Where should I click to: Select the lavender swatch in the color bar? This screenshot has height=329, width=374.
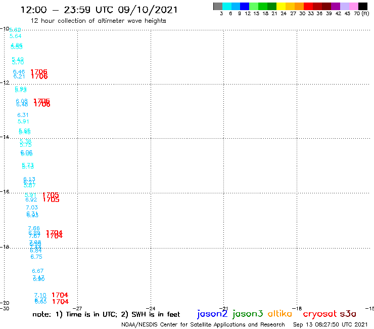(x=344, y=6)
